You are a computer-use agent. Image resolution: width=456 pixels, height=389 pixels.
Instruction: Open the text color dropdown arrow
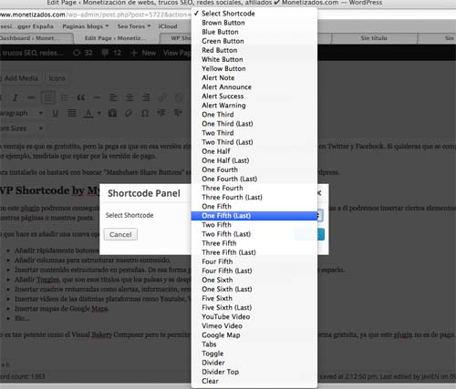99,113
